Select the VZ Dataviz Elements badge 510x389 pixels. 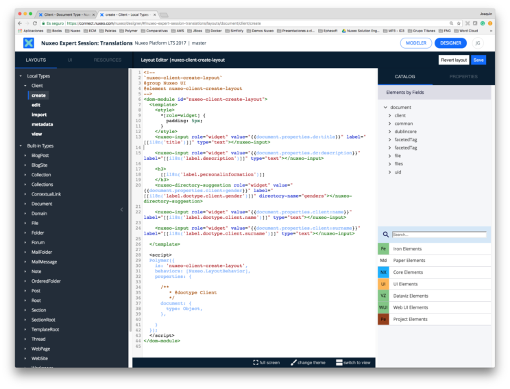pos(383,296)
